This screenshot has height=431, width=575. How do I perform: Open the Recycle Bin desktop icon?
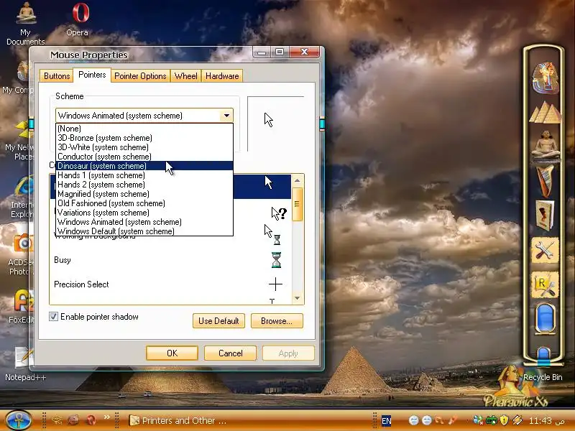point(543,363)
